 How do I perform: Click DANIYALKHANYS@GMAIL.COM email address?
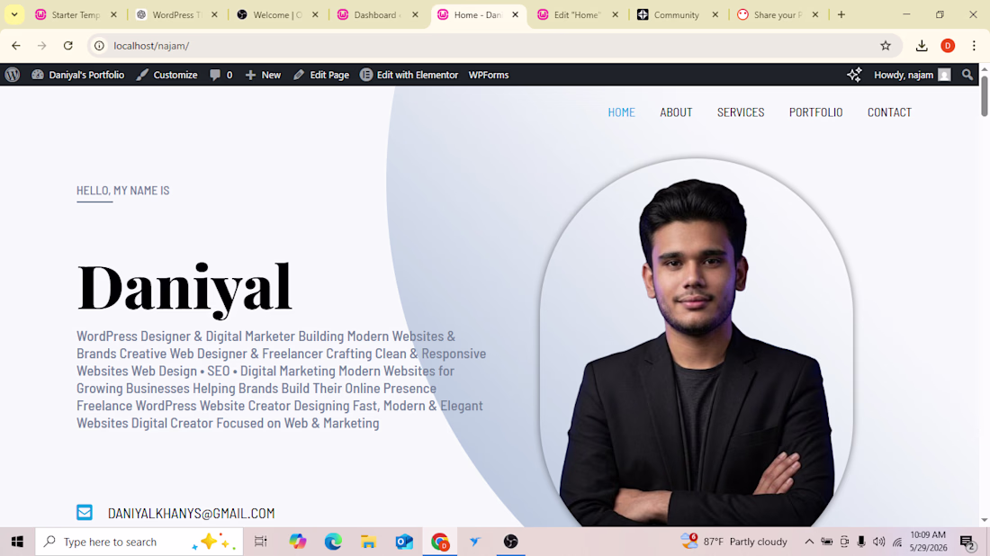pyautogui.click(x=192, y=513)
